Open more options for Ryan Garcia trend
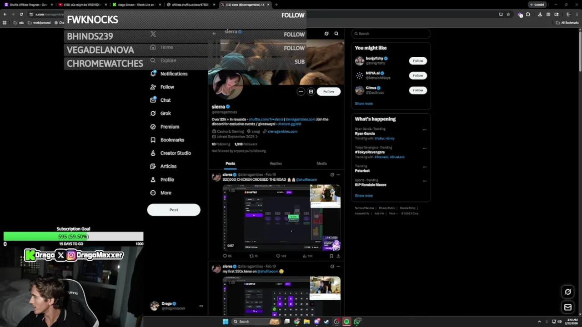 [425, 129]
